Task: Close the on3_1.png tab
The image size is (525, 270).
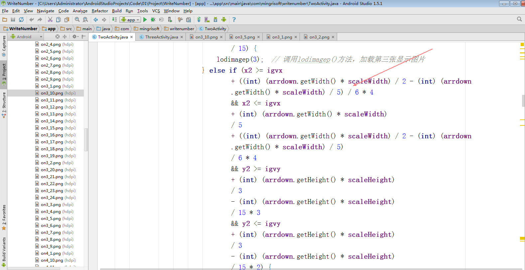Action: click(x=296, y=37)
